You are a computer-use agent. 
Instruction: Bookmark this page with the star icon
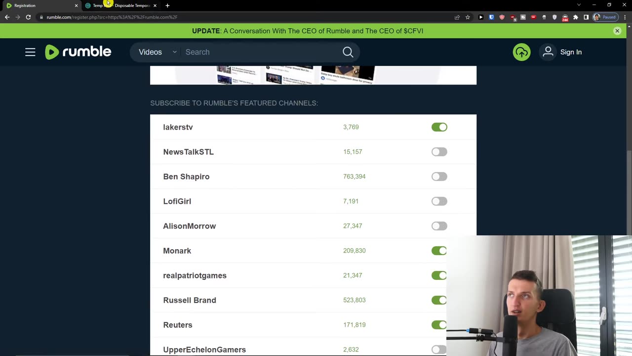[x=468, y=17]
